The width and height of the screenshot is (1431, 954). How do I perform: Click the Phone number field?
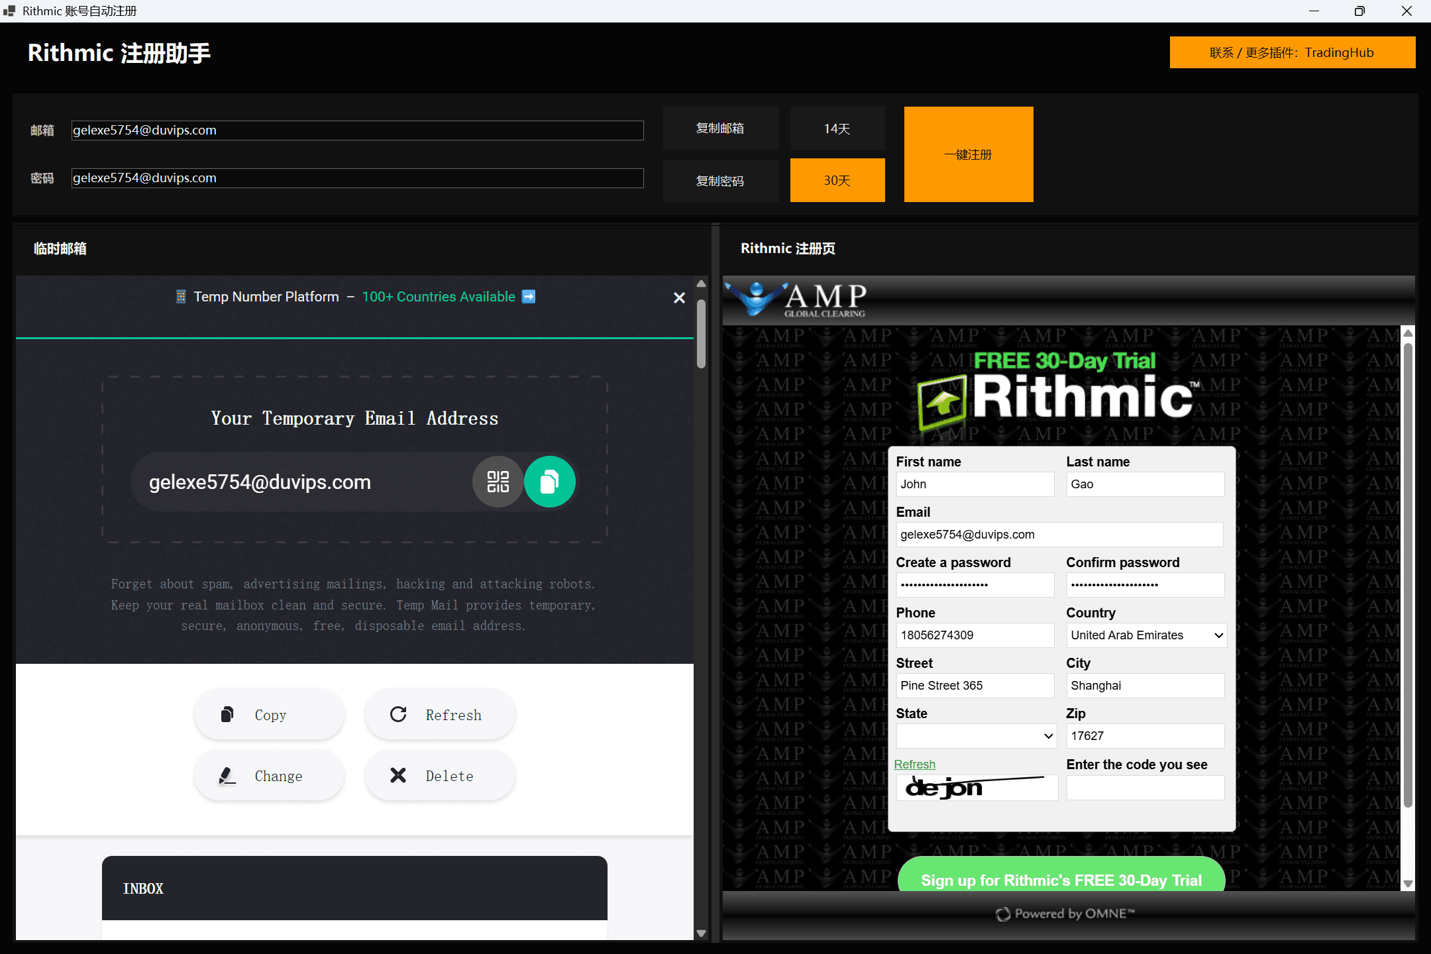pyautogui.click(x=975, y=635)
